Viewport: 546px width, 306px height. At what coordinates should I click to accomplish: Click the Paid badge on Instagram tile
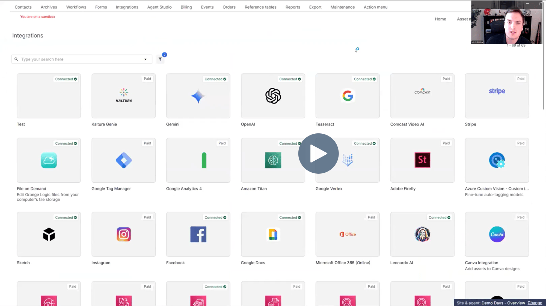147,217
